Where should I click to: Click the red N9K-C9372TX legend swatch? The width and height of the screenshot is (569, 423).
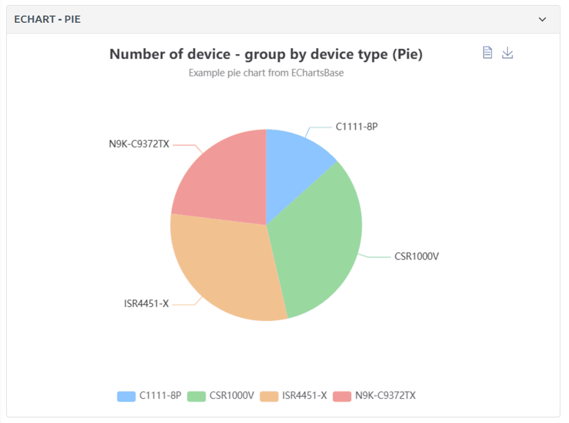point(342,396)
